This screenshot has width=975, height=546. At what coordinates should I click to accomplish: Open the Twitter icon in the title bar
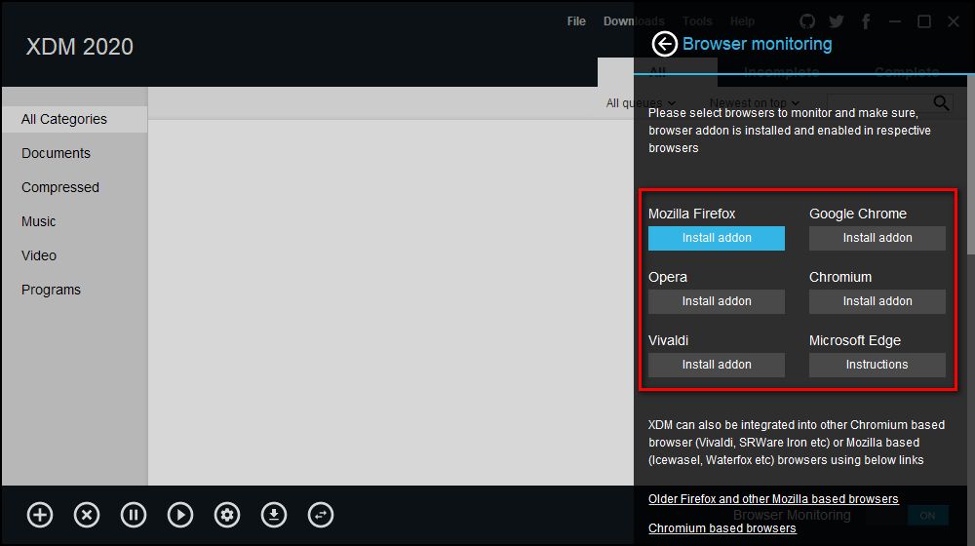click(837, 21)
